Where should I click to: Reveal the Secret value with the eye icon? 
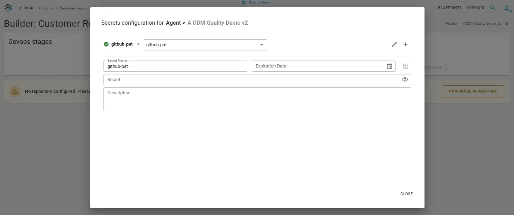(x=405, y=79)
